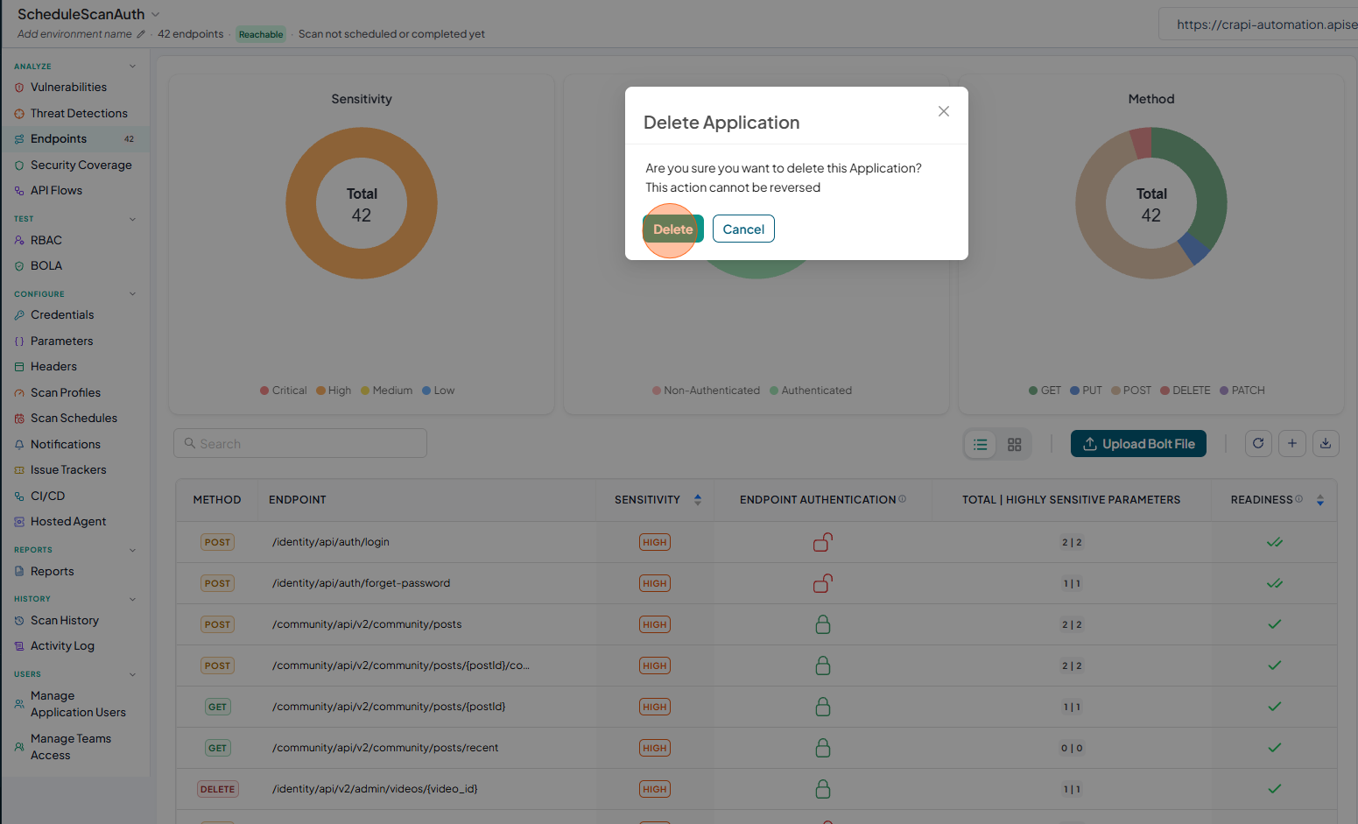Image resolution: width=1358 pixels, height=824 pixels.
Task: Click the Scan Profiles icon
Action: click(x=19, y=393)
